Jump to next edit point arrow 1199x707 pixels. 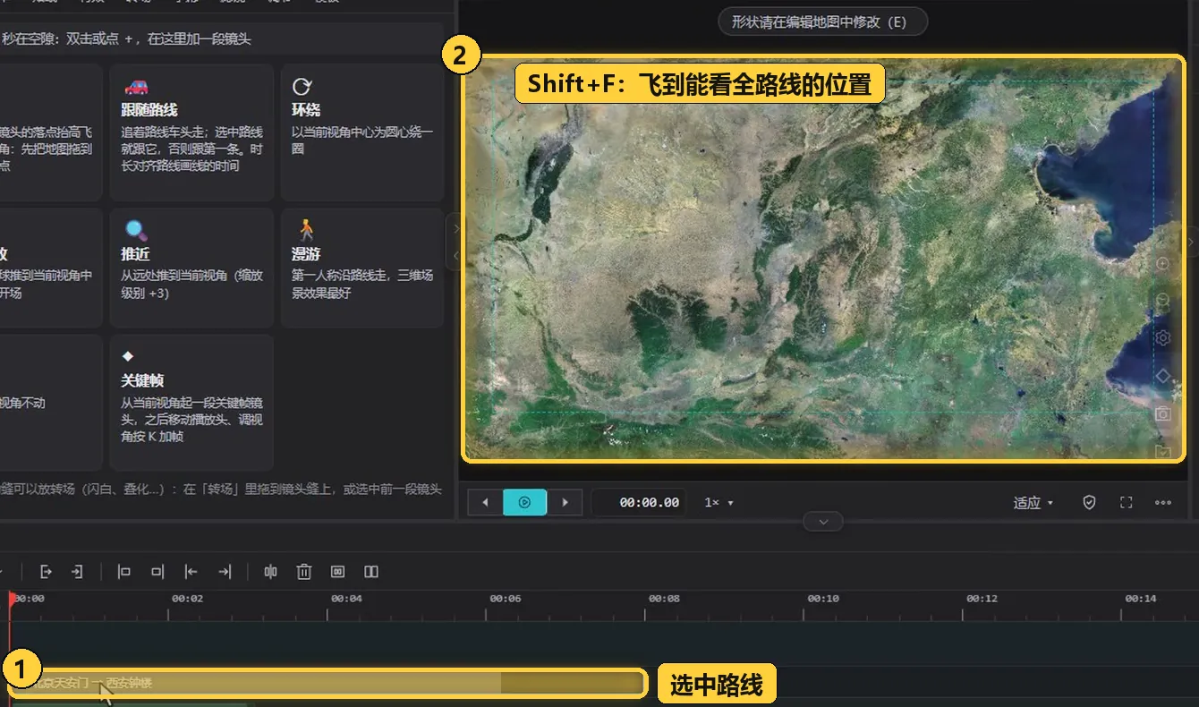coord(225,572)
